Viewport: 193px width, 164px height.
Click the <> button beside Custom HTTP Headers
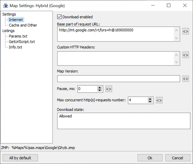click(185, 55)
